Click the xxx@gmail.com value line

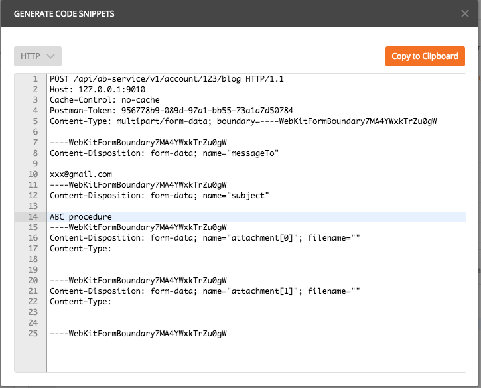(80, 174)
